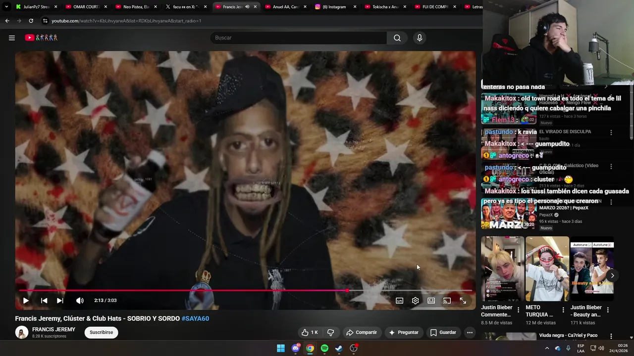This screenshot has height=356, width=634.
Task: Open video settings gear menu
Action: (416, 301)
